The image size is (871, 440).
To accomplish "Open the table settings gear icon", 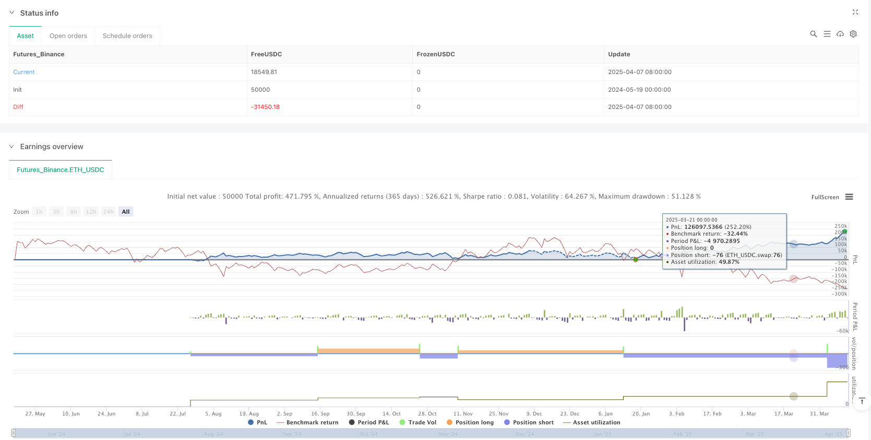I will pos(853,34).
